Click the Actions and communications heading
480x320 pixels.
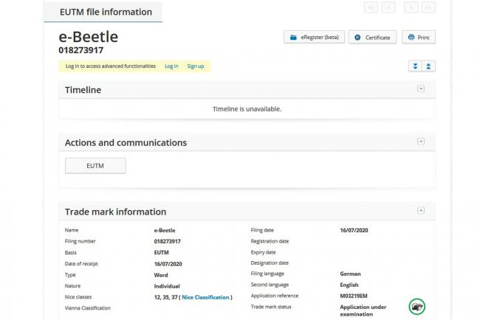pyautogui.click(x=126, y=142)
